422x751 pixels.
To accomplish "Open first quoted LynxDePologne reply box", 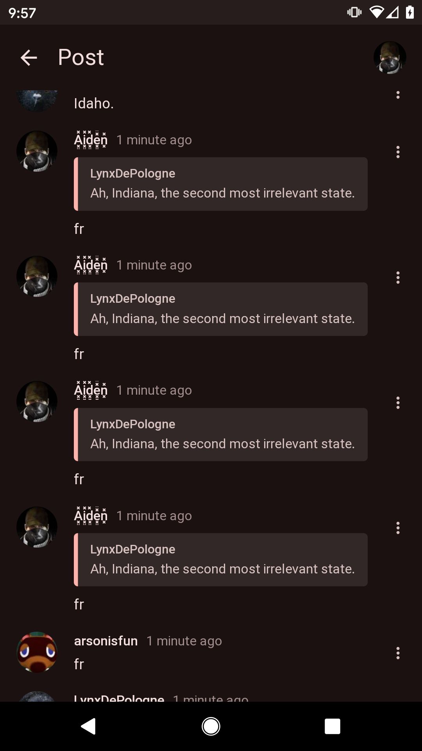I will coord(221,184).
